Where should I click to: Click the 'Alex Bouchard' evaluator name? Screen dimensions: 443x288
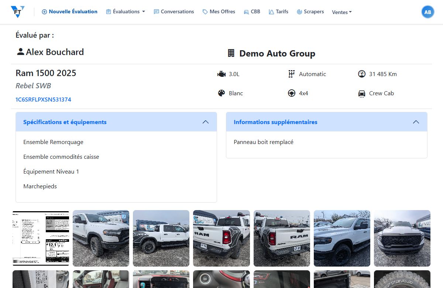(x=55, y=52)
